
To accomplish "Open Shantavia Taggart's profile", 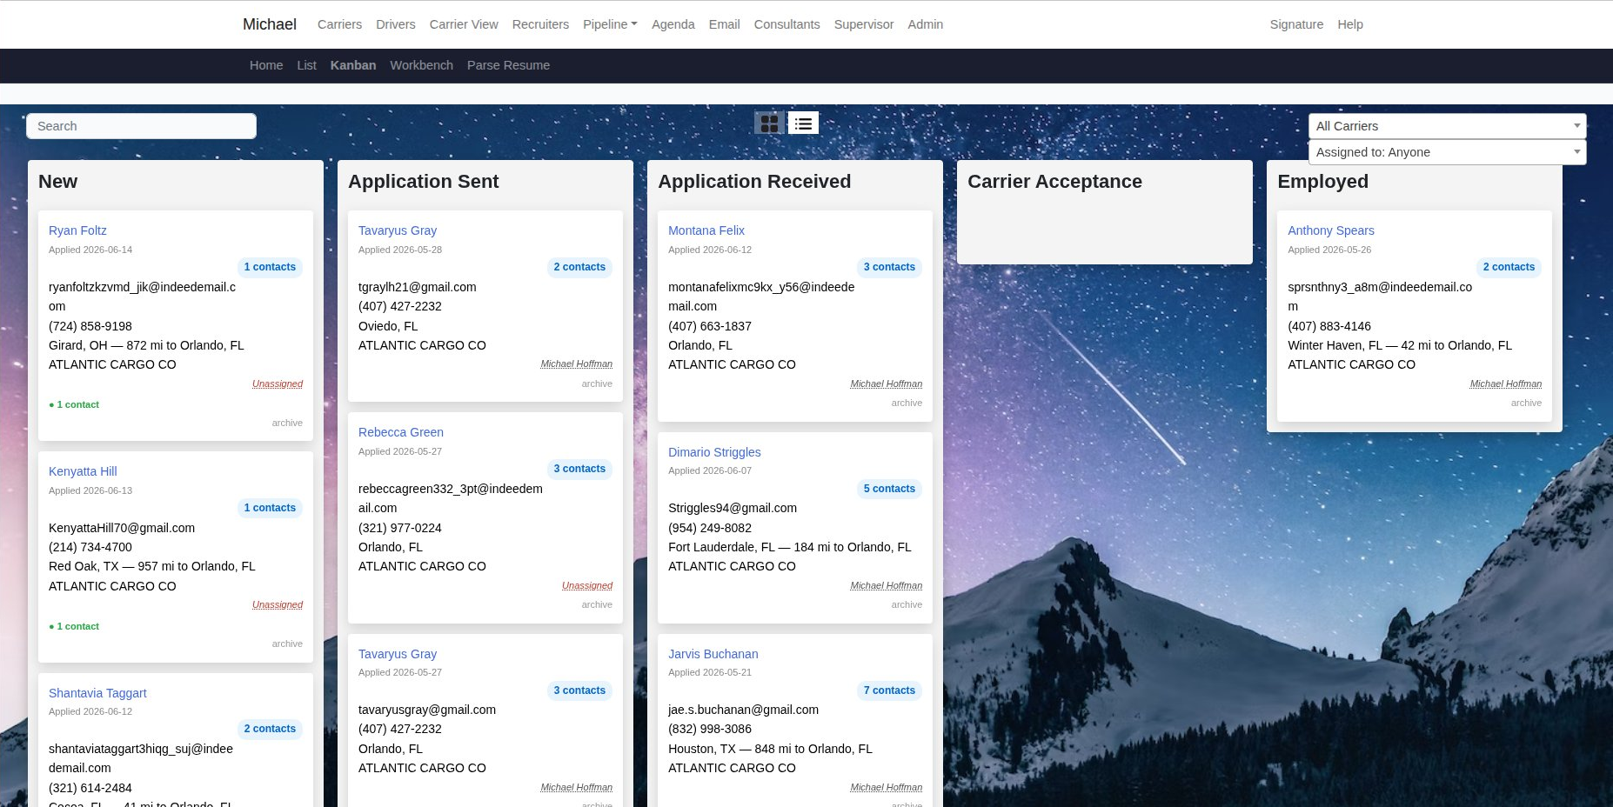I will tap(97, 693).
